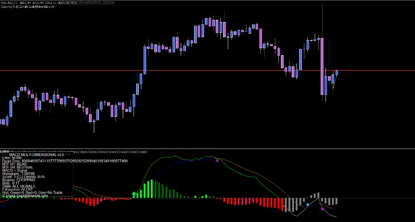Click the magenta down arrow at the MACD peak
The image size is (415, 222).
point(217,160)
